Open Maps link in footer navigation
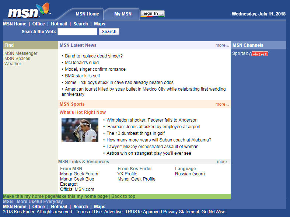 click(100, 207)
